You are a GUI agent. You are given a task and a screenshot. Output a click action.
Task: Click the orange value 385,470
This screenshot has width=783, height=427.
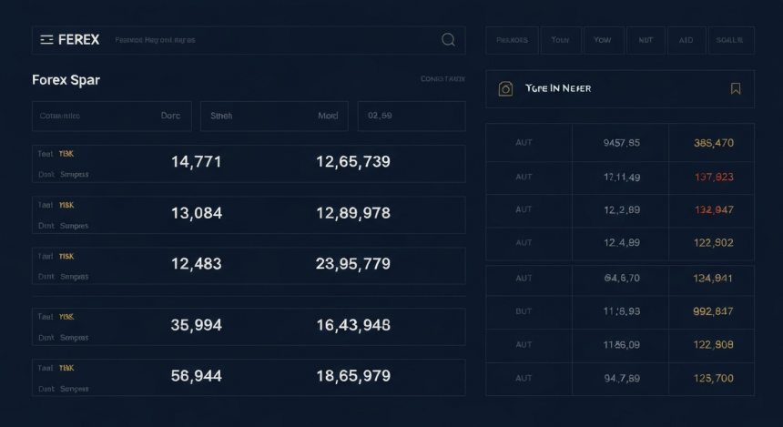pyautogui.click(x=713, y=143)
